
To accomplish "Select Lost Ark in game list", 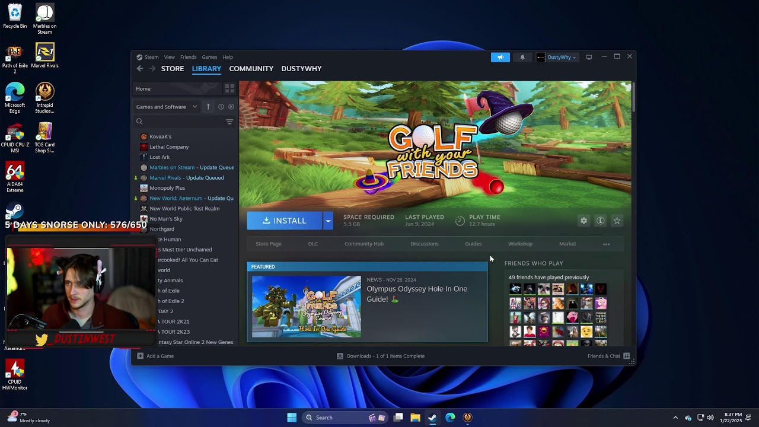I will 160,157.
